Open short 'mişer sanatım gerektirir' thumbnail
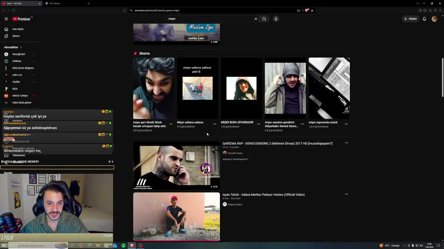The height and width of the screenshot is (249, 444). (x=285, y=88)
